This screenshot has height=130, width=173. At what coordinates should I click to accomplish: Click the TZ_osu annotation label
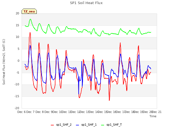[29, 11]
